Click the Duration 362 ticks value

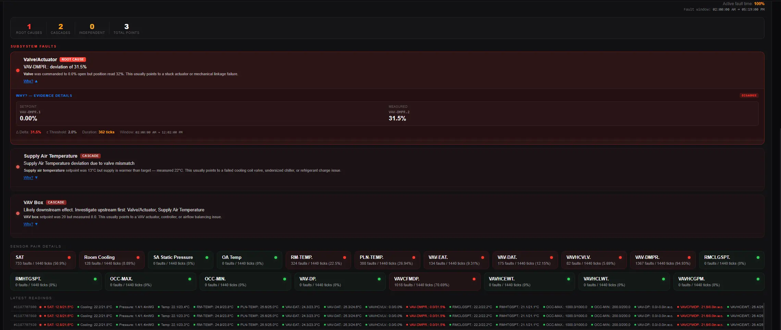pyautogui.click(x=107, y=132)
